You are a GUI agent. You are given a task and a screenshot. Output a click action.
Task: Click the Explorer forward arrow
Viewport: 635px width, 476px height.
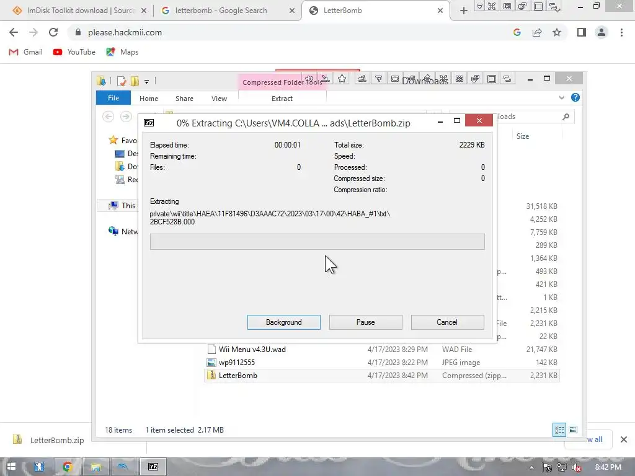[126, 117]
